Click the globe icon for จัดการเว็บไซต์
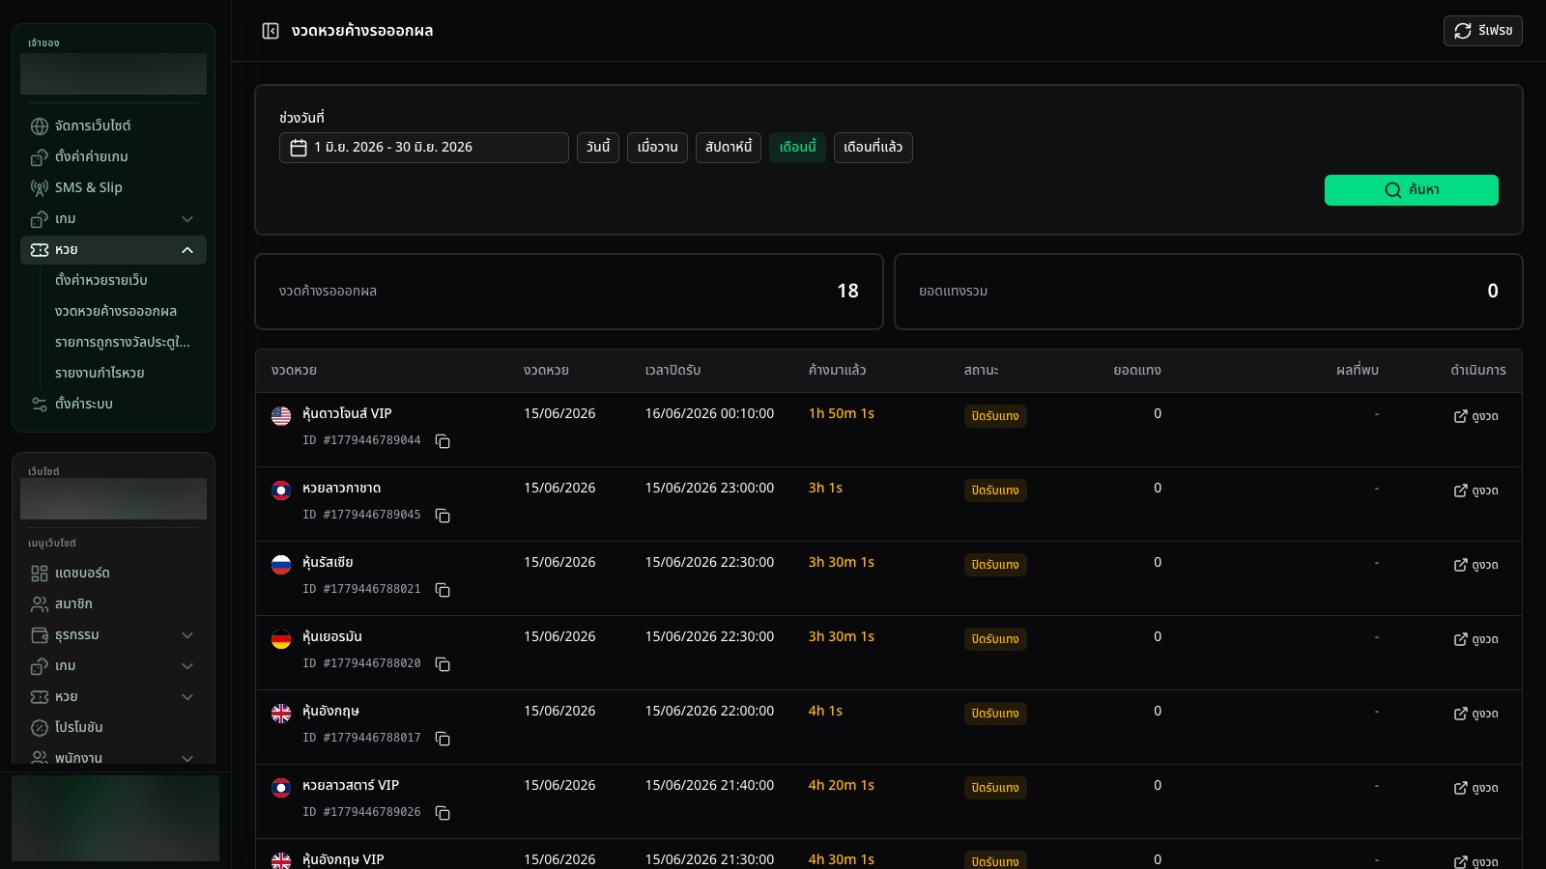 click(40, 126)
